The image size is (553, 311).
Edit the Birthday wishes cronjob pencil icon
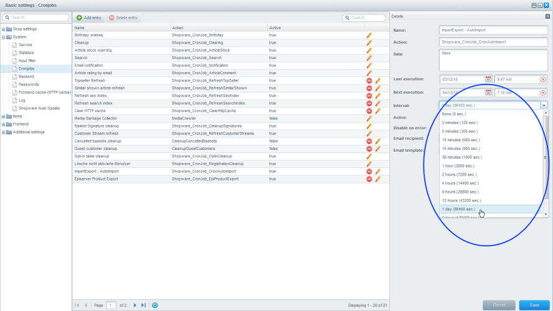click(x=369, y=35)
